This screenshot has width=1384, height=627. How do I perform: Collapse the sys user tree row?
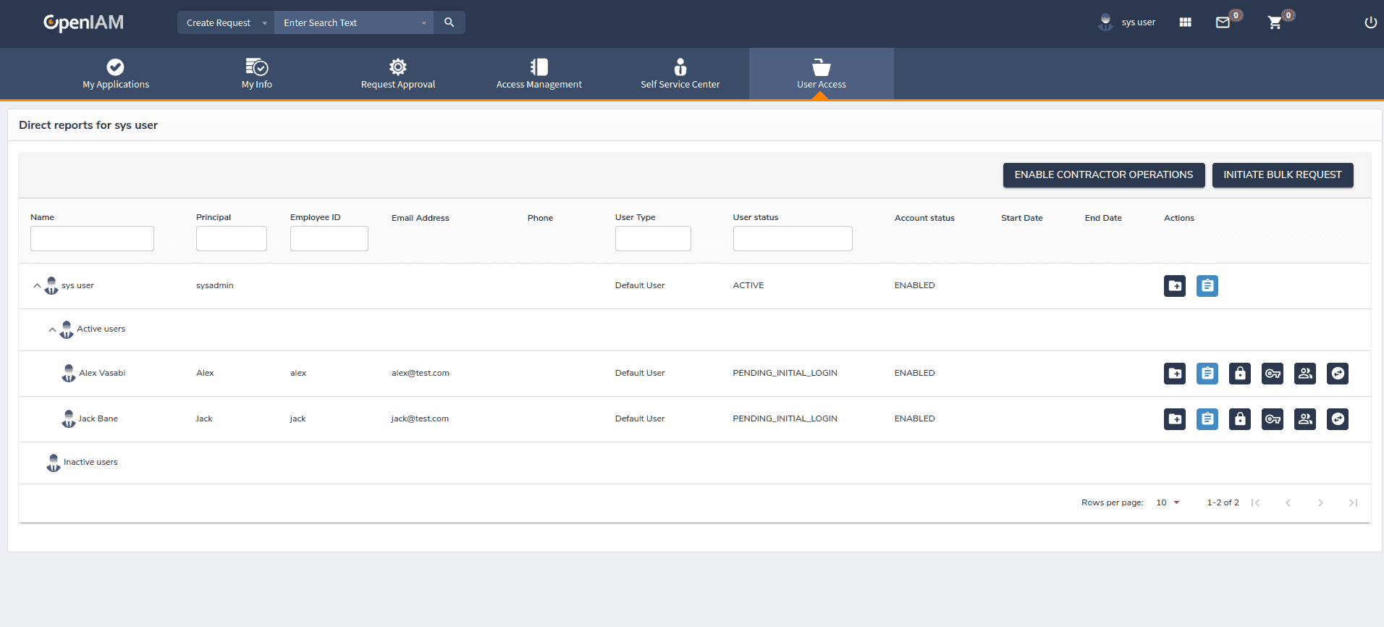point(37,286)
